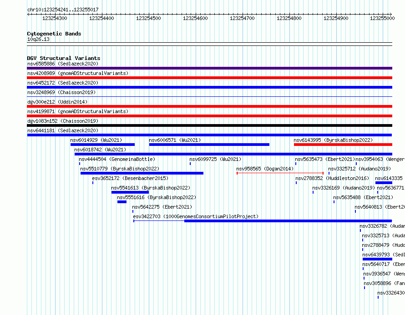
Task: Click dgv300e212 (Uddin2014) label
Action: pos(57,102)
